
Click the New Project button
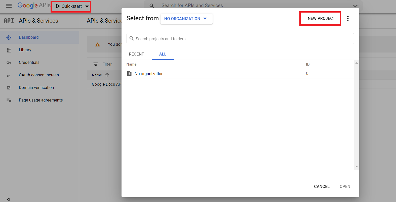coord(321,18)
